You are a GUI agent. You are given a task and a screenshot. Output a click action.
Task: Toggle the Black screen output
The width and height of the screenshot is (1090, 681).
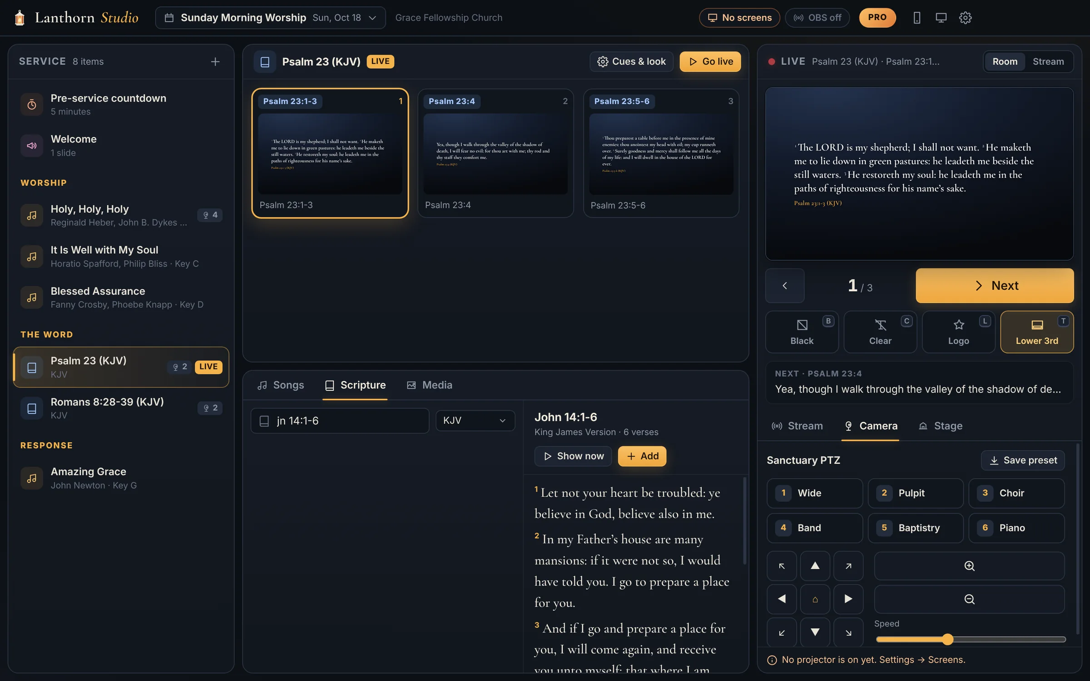click(802, 332)
